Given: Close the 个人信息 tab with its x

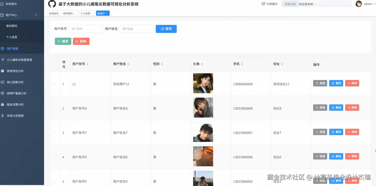Looking at the screenshot, I should click(x=92, y=13).
